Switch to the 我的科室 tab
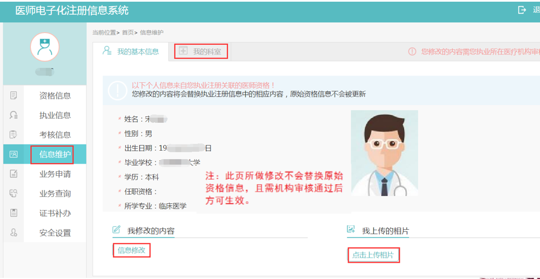540x279 pixels. [201, 52]
